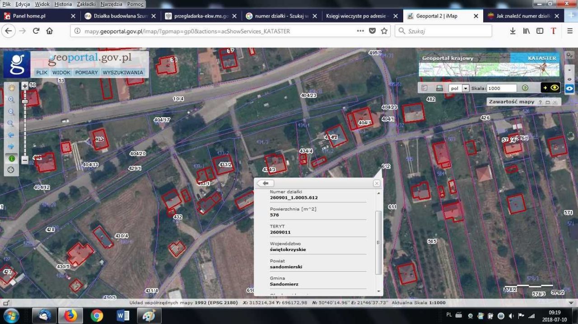Toggle the blue eye button near map contents

pyautogui.click(x=569, y=88)
